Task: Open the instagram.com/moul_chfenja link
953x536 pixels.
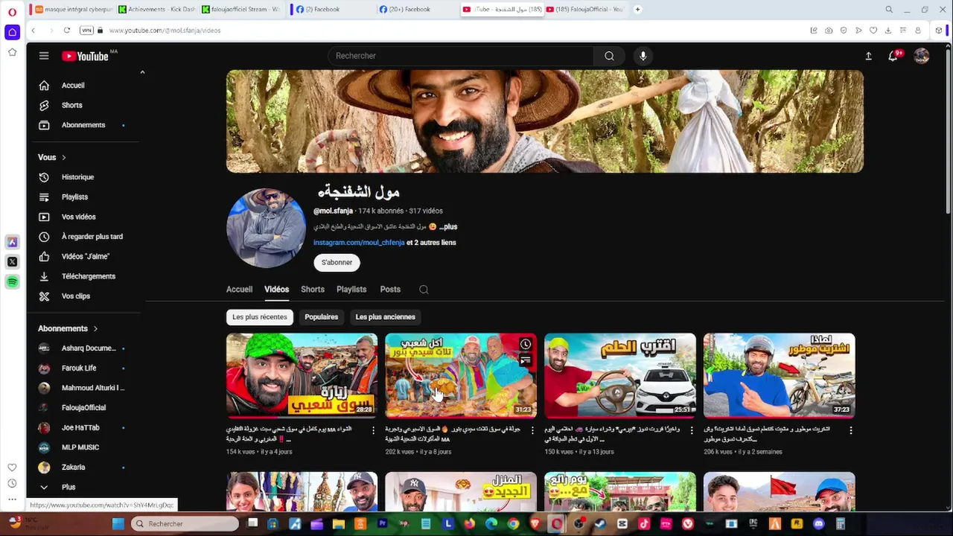Action: click(359, 243)
